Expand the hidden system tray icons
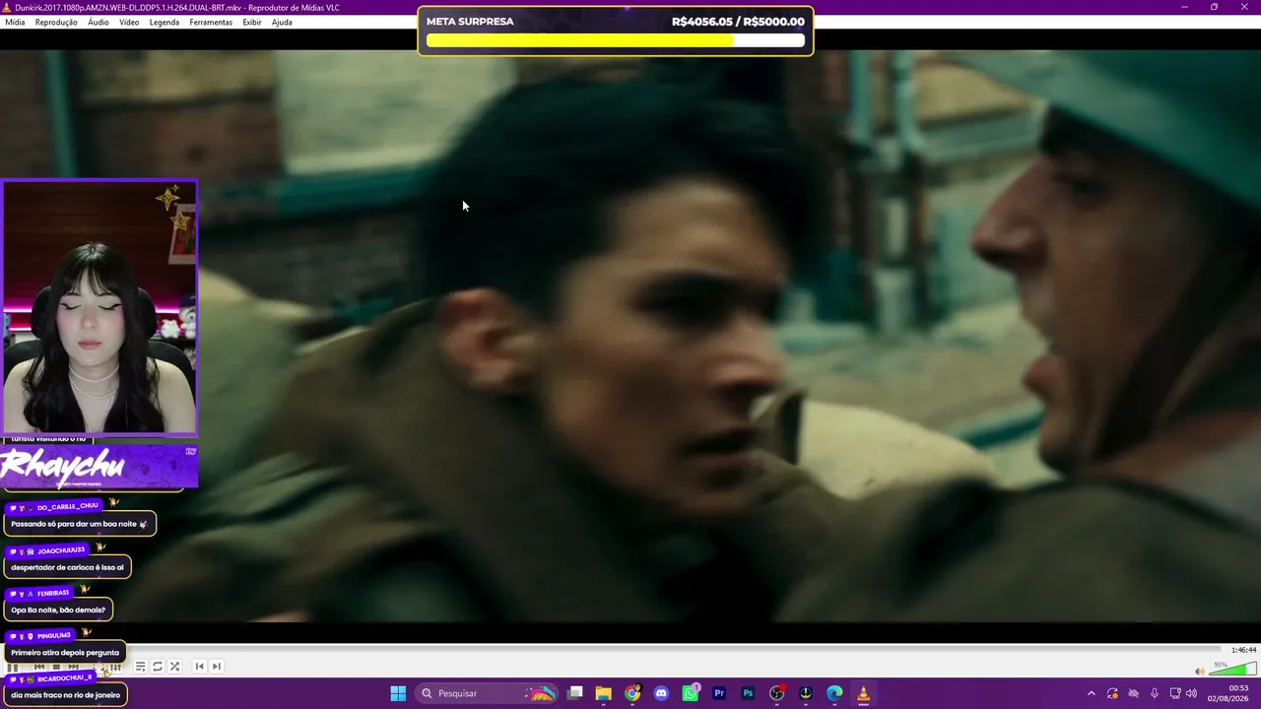Screen dimensions: 1261x709 click(x=1091, y=693)
